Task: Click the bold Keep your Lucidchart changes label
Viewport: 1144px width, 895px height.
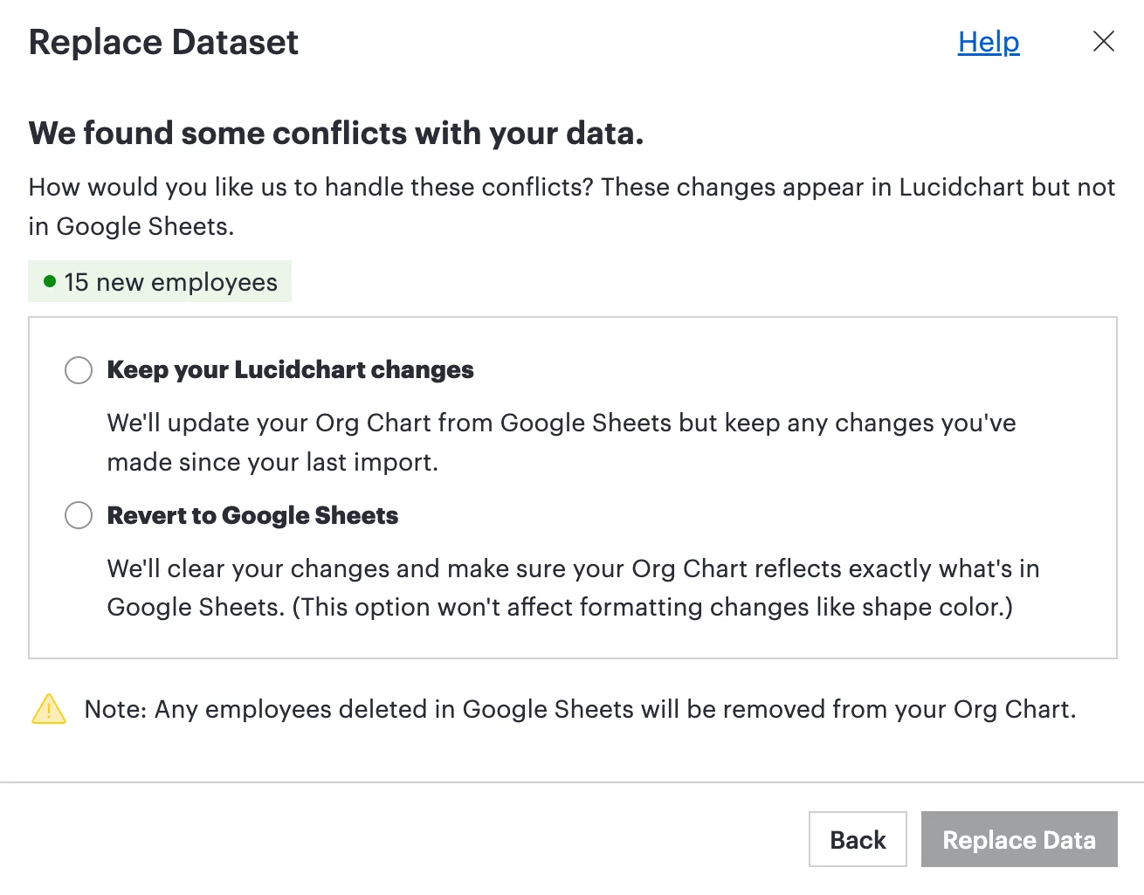Action: [290, 370]
